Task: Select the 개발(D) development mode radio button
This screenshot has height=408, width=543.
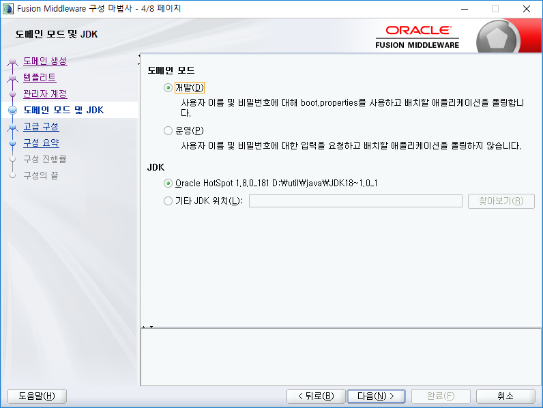Action: coord(168,87)
